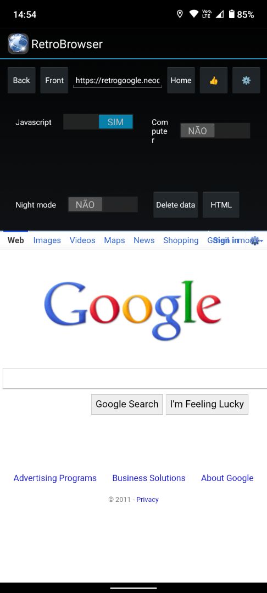
Task: Tap the Wi-Fi signal icon
Action: coord(194,14)
